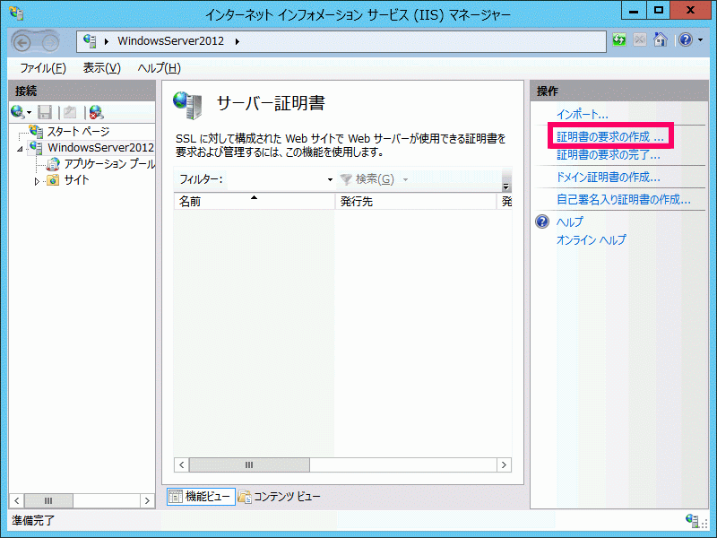
Task: Open the ファイル(F) menu
Action: coord(43,68)
